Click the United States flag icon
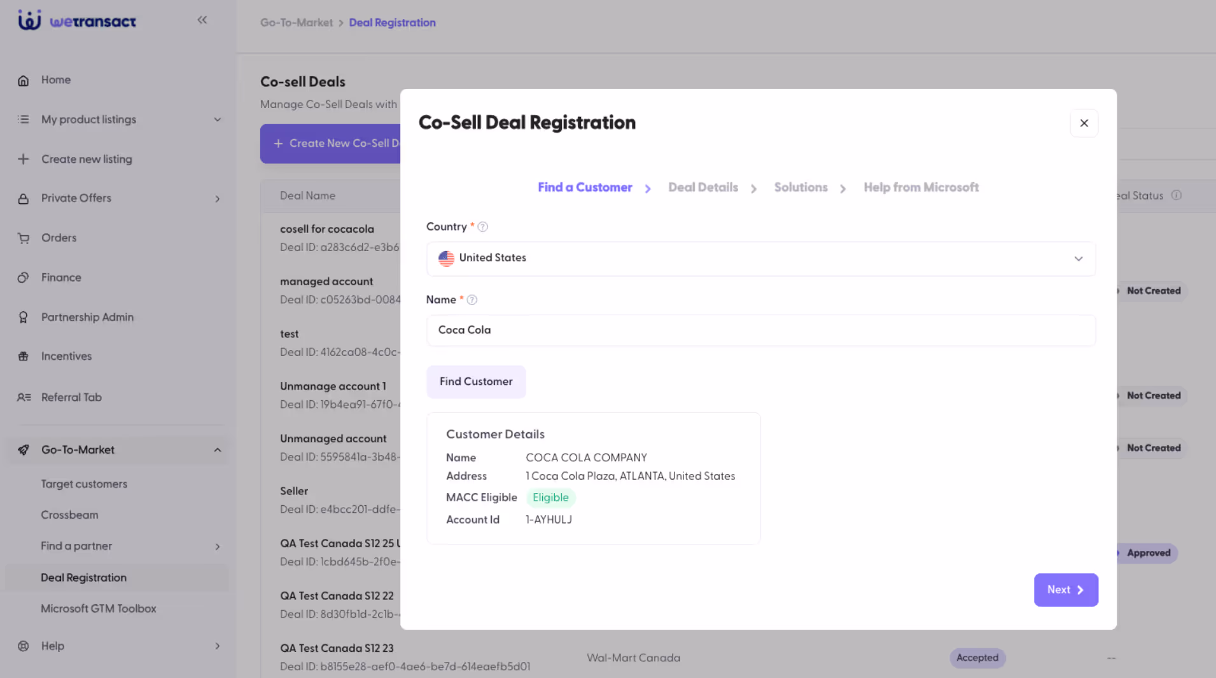 [446, 258]
